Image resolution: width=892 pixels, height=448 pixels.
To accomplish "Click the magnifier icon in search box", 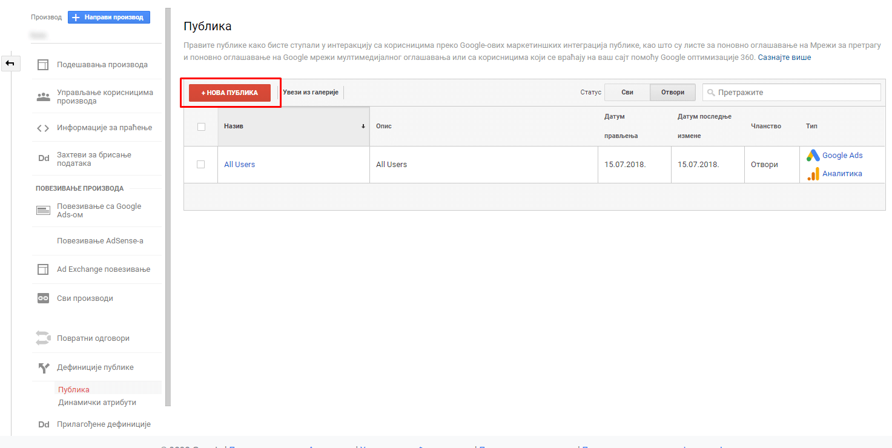I will pyautogui.click(x=711, y=93).
